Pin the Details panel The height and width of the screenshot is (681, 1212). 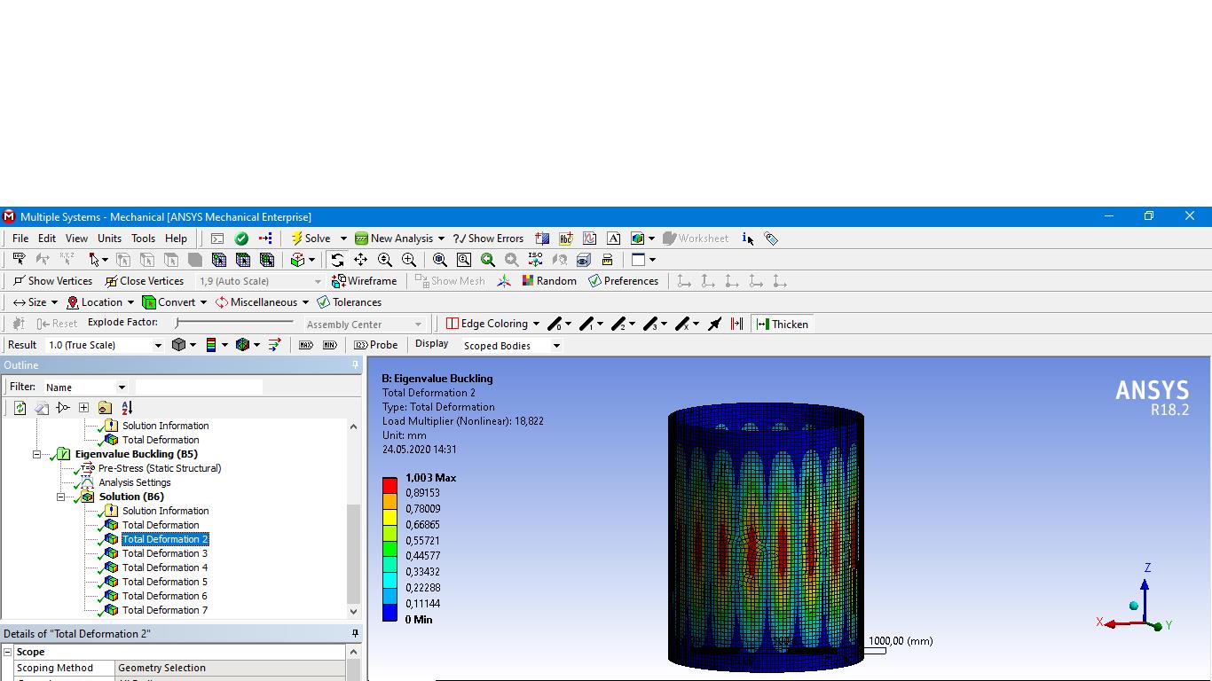pyautogui.click(x=355, y=633)
